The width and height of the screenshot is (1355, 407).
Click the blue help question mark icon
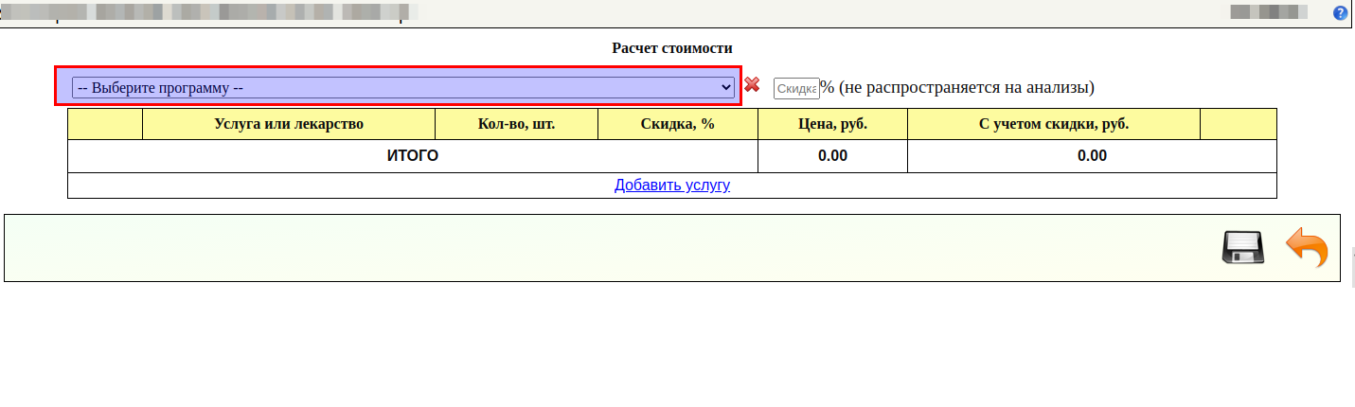click(x=1340, y=13)
